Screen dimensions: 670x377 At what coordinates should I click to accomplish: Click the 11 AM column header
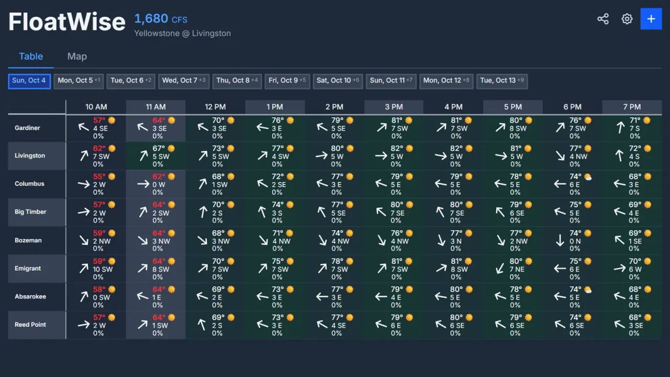click(156, 107)
